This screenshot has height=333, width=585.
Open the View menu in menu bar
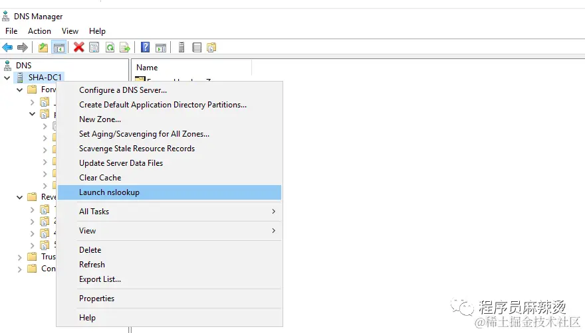[70, 31]
